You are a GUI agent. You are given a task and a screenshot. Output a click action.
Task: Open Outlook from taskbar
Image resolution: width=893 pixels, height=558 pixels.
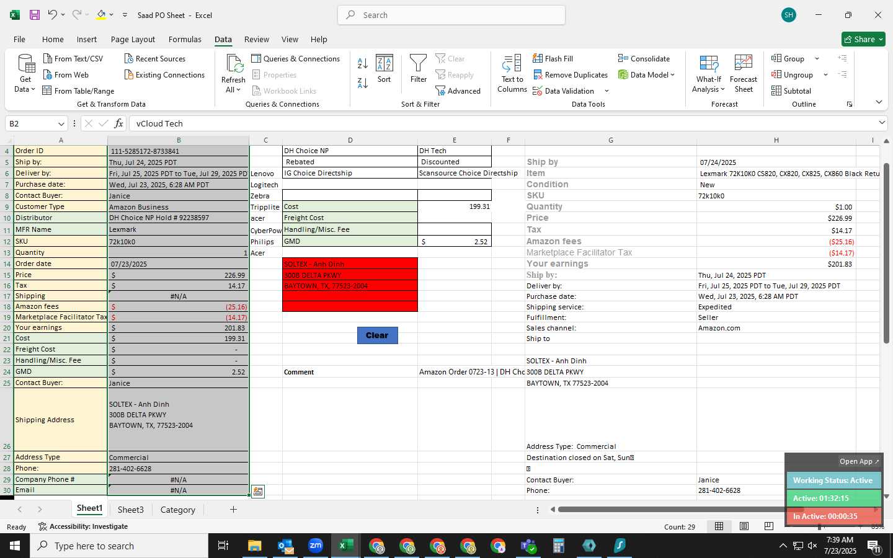285,546
